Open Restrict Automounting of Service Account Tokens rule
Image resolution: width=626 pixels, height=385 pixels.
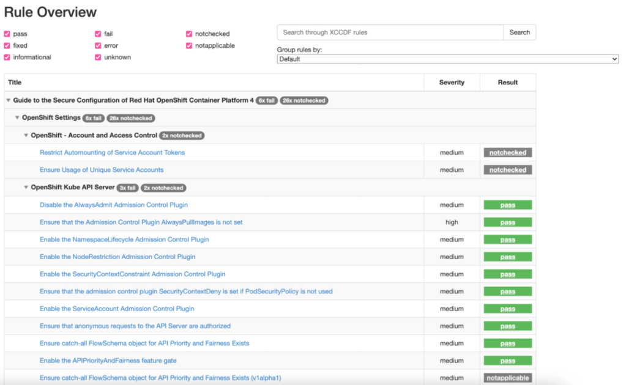[112, 153]
